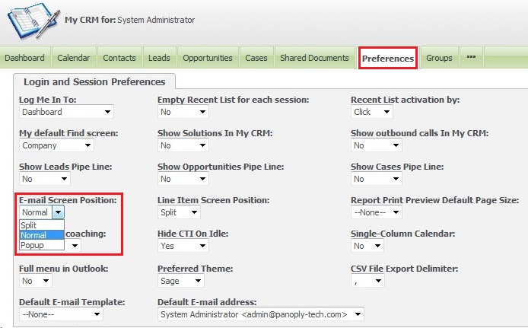528x328 pixels.
Task: Change Recent List activation by dropdown
Action: click(372, 112)
